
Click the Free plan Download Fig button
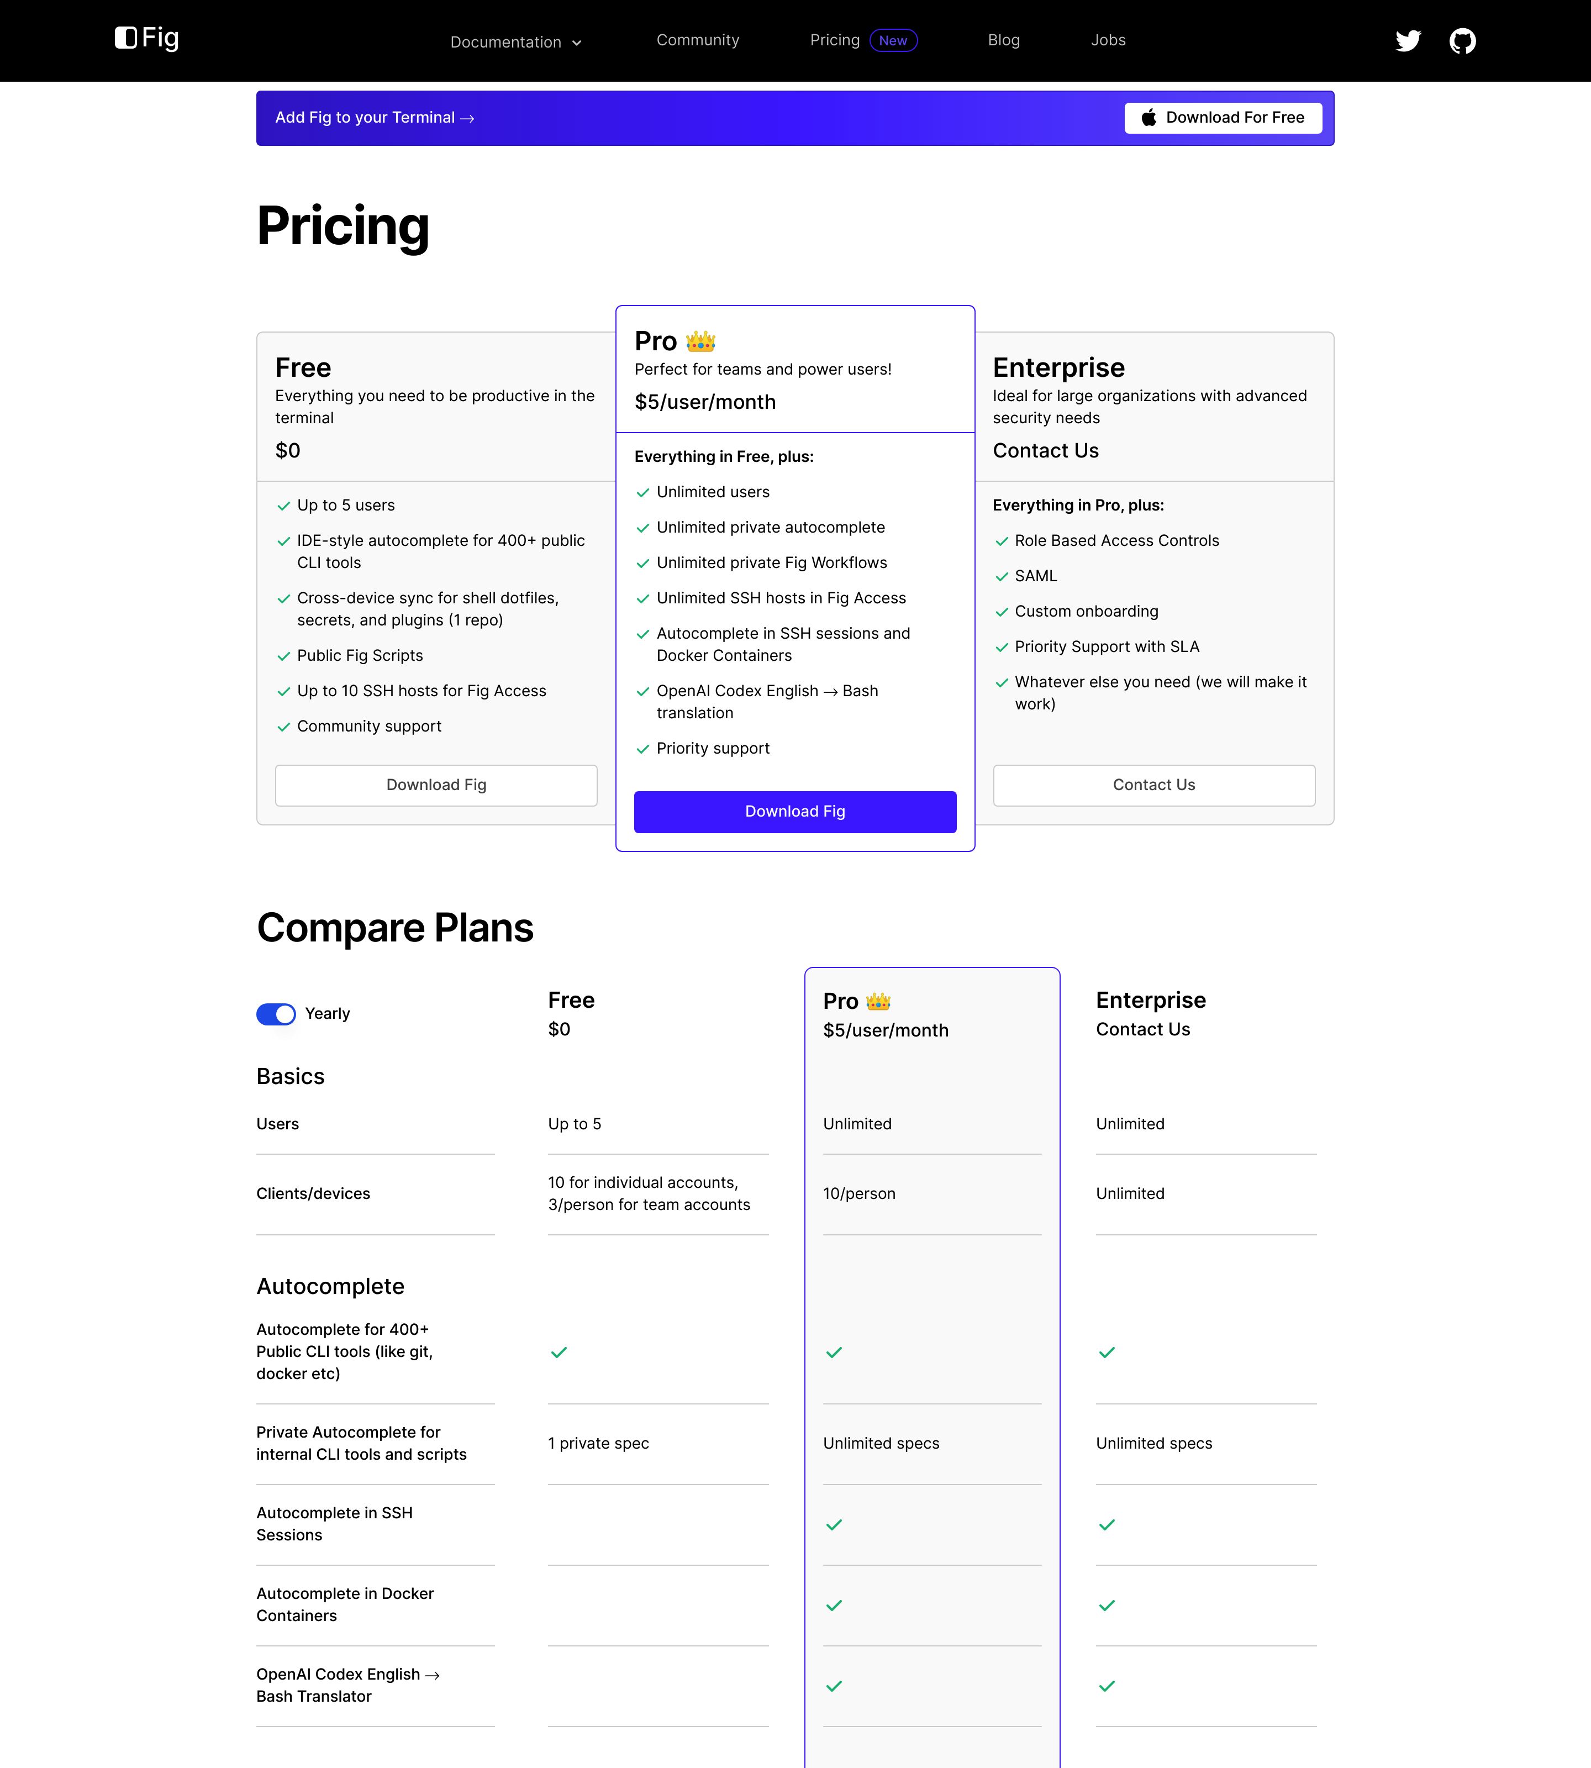pyautogui.click(x=436, y=785)
